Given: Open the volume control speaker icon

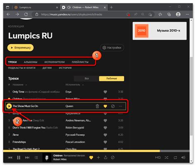Looking at the screenshot, I should [x=183, y=157].
